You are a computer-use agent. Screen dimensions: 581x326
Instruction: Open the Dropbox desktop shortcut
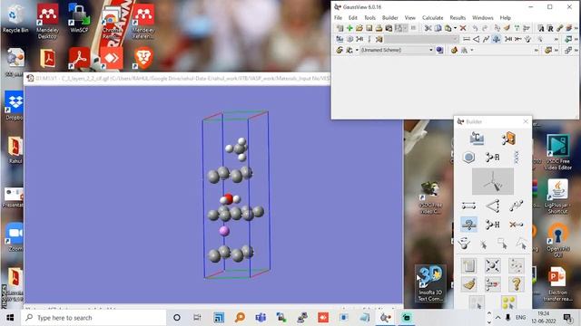[x=15, y=106]
